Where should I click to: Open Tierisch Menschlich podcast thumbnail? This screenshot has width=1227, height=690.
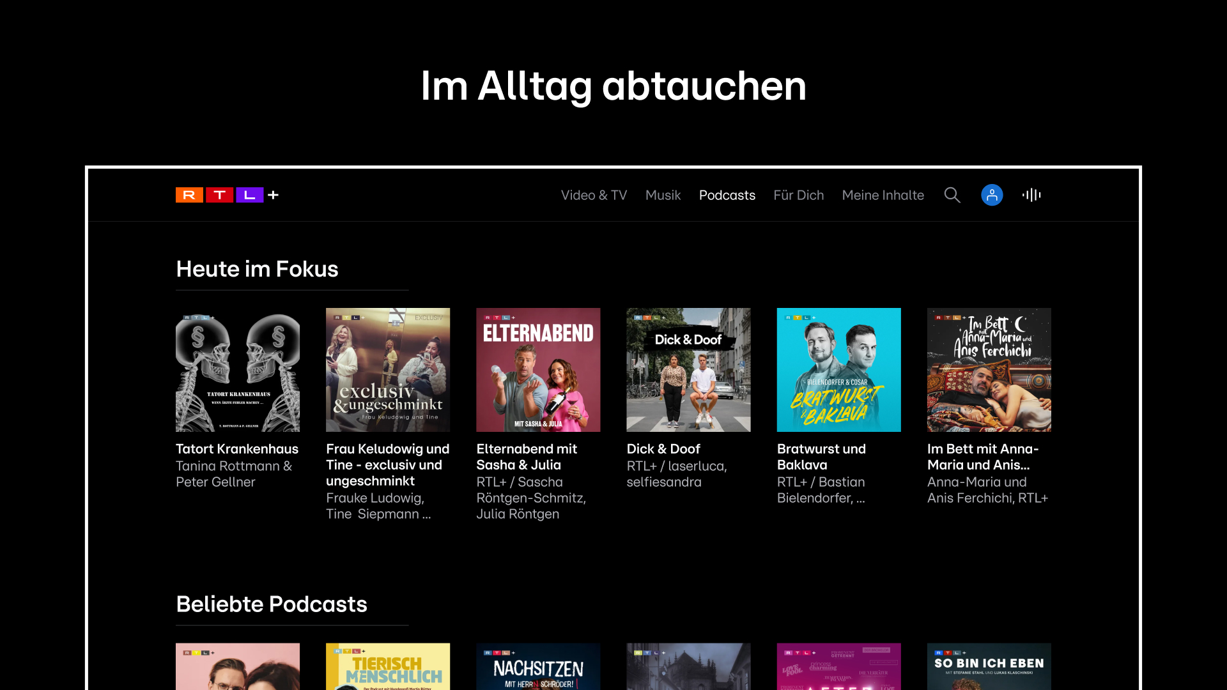point(388,666)
